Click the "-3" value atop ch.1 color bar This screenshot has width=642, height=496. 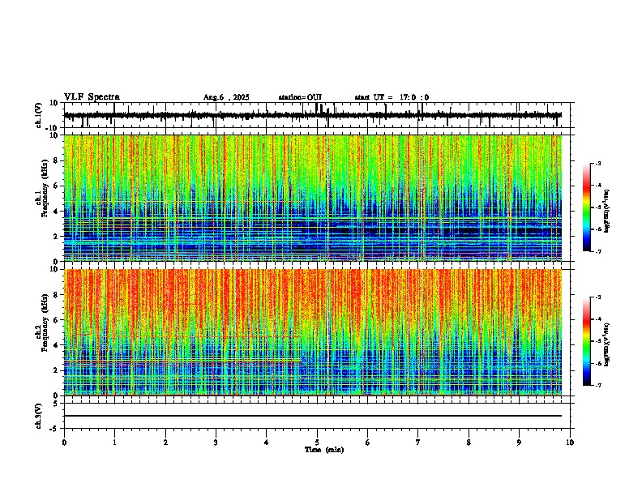tap(598, 164)
